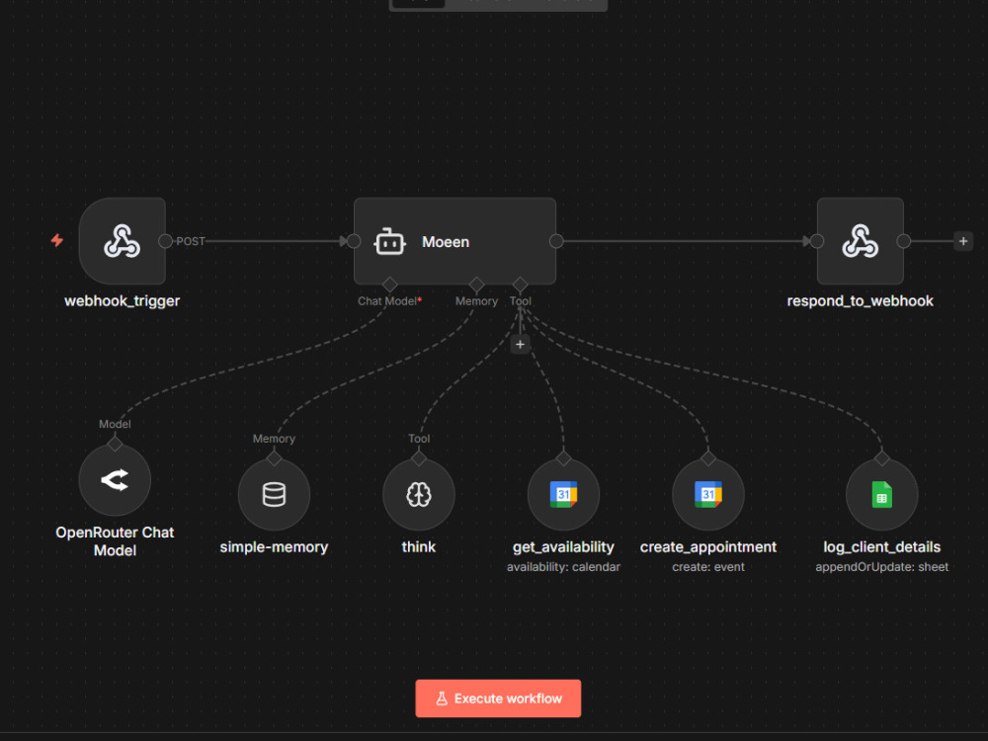The height and width of the screenshot is (741, 988).
Task: Click the Tool diamond on think node
Action: [418, 458]
